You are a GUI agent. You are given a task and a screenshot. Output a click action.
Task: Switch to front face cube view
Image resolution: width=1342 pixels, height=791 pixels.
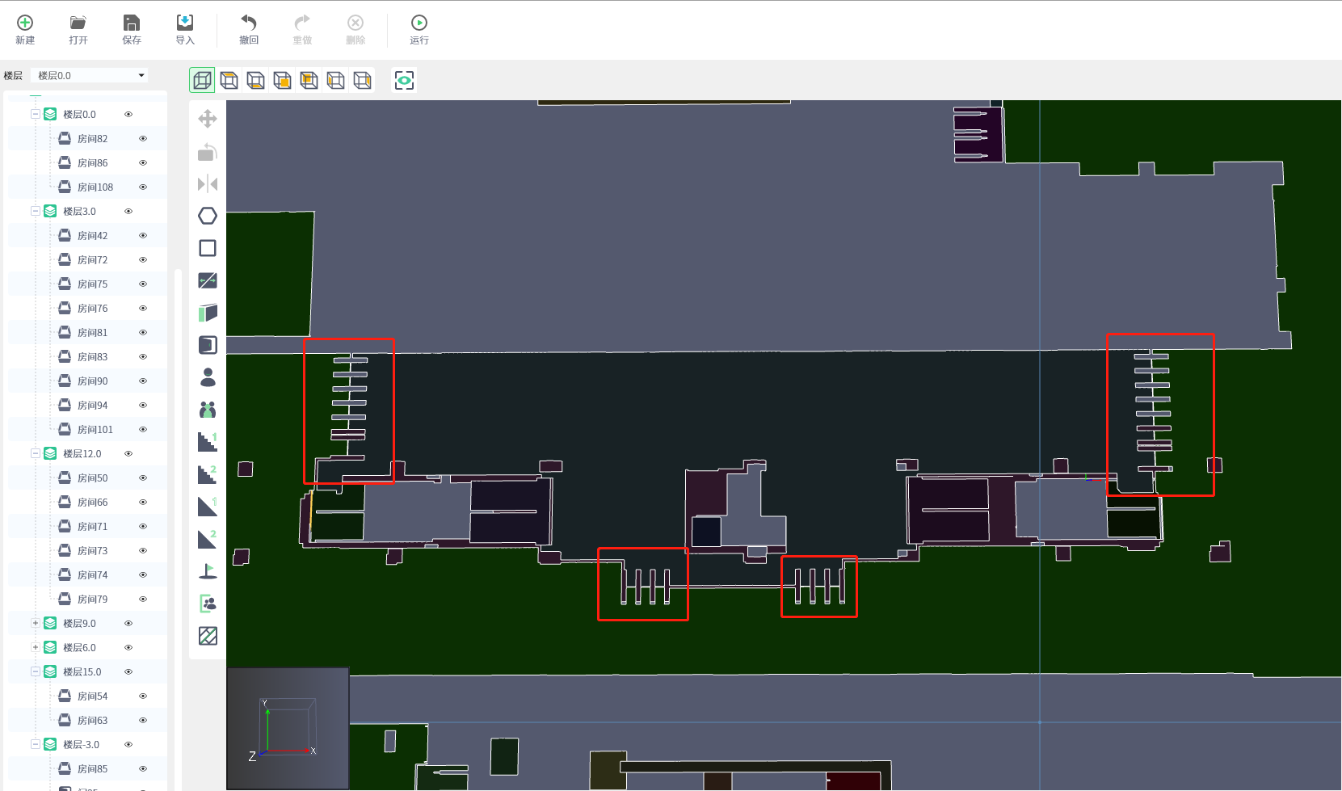pos(282,80)
